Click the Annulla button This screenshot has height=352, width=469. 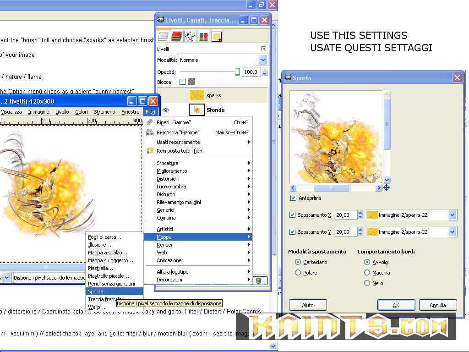[438, 305]
